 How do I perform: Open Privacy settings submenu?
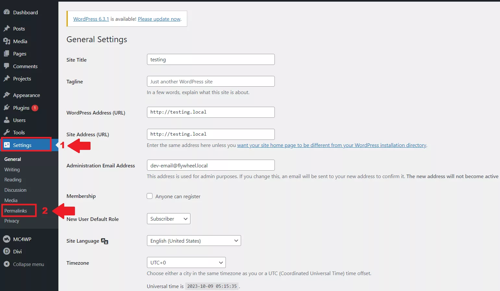(x=12, y=221)
